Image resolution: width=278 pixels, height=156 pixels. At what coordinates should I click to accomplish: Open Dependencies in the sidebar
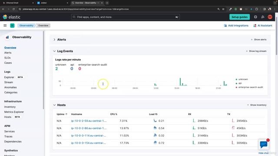(13, 142)
